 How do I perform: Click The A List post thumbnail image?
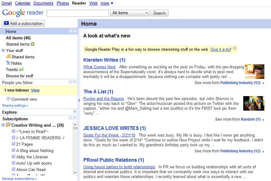(x=254, y=103)
